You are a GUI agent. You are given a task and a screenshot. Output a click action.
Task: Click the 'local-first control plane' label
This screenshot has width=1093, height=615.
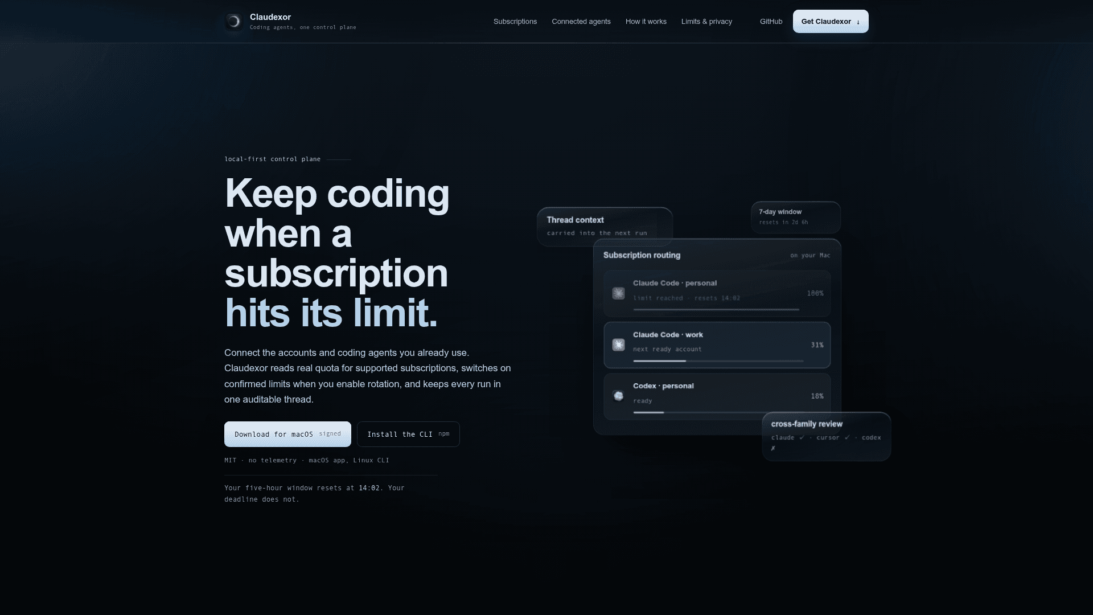[x=272, y=159]
